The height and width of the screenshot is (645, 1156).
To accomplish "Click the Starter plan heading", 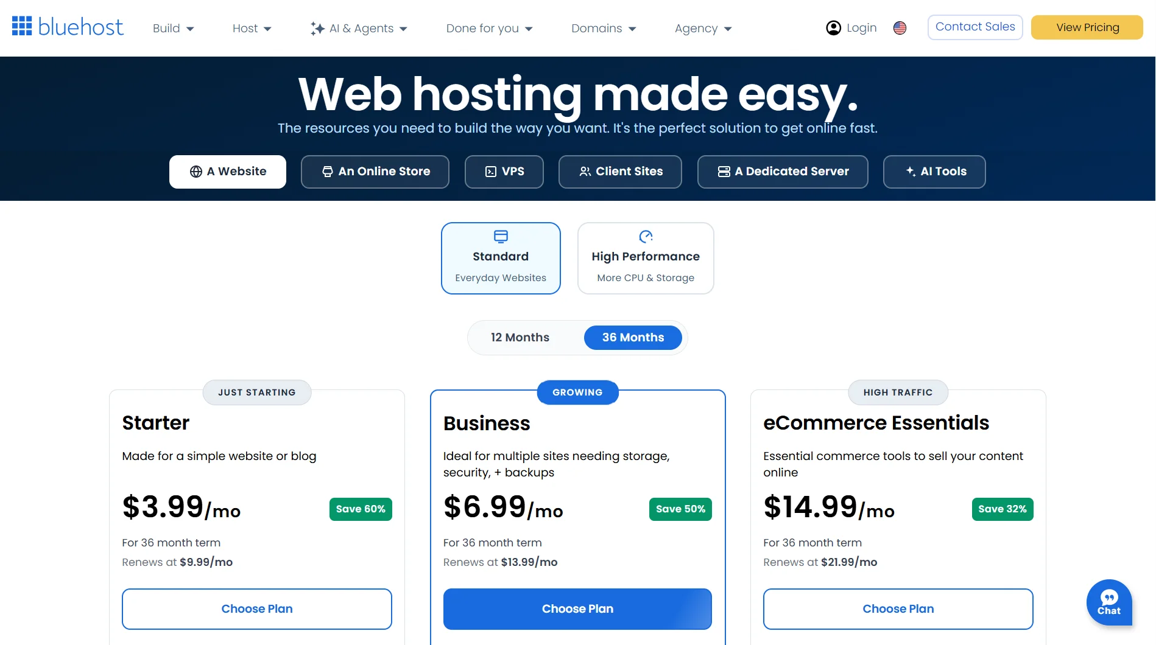I will pos(156,423).
